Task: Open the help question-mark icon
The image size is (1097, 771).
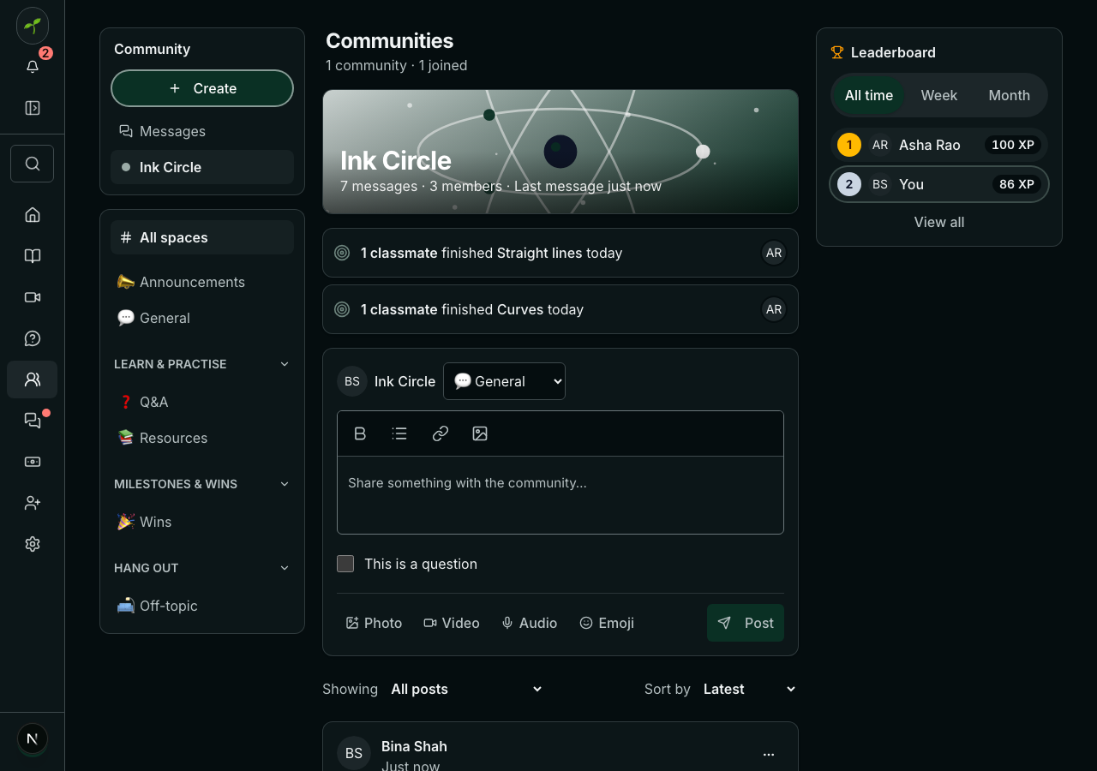Action: point(33,338)
